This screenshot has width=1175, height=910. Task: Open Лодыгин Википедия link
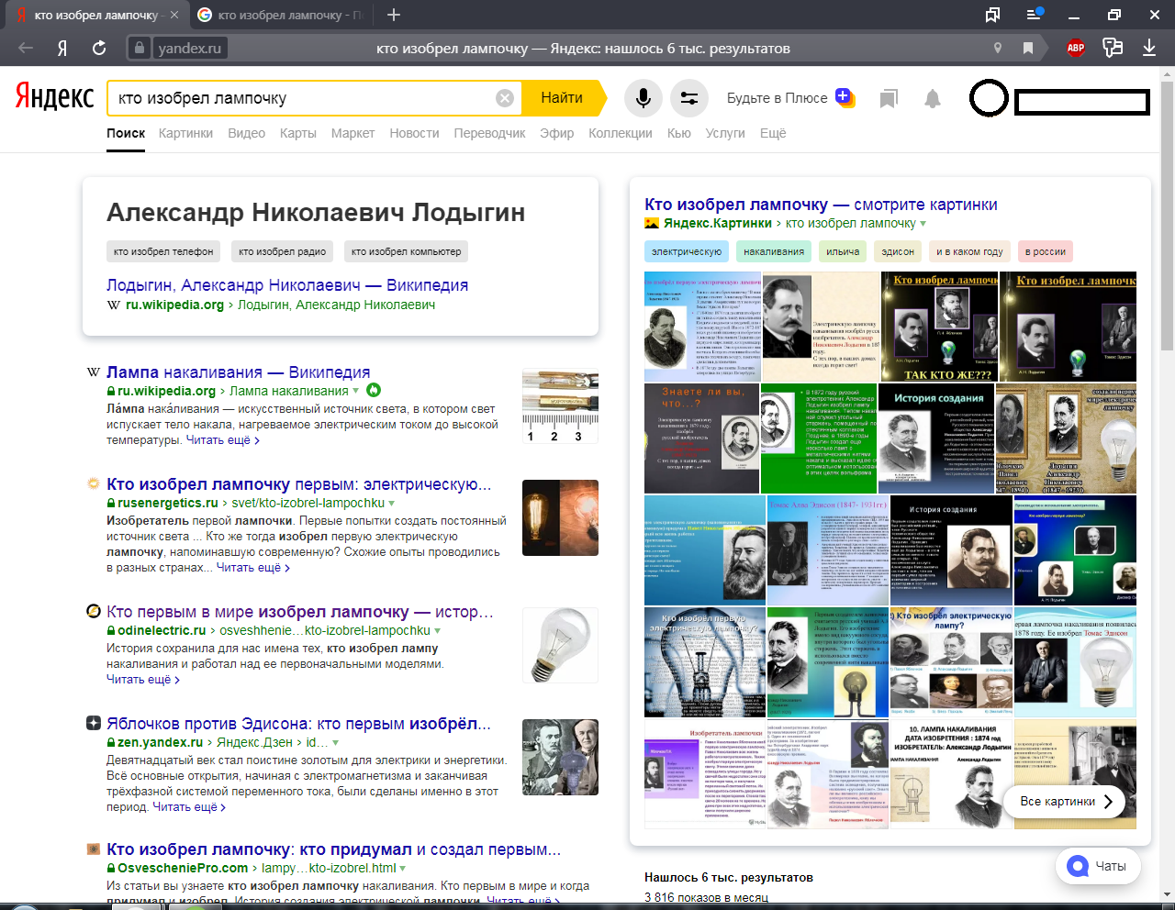(x=287, y=285)
